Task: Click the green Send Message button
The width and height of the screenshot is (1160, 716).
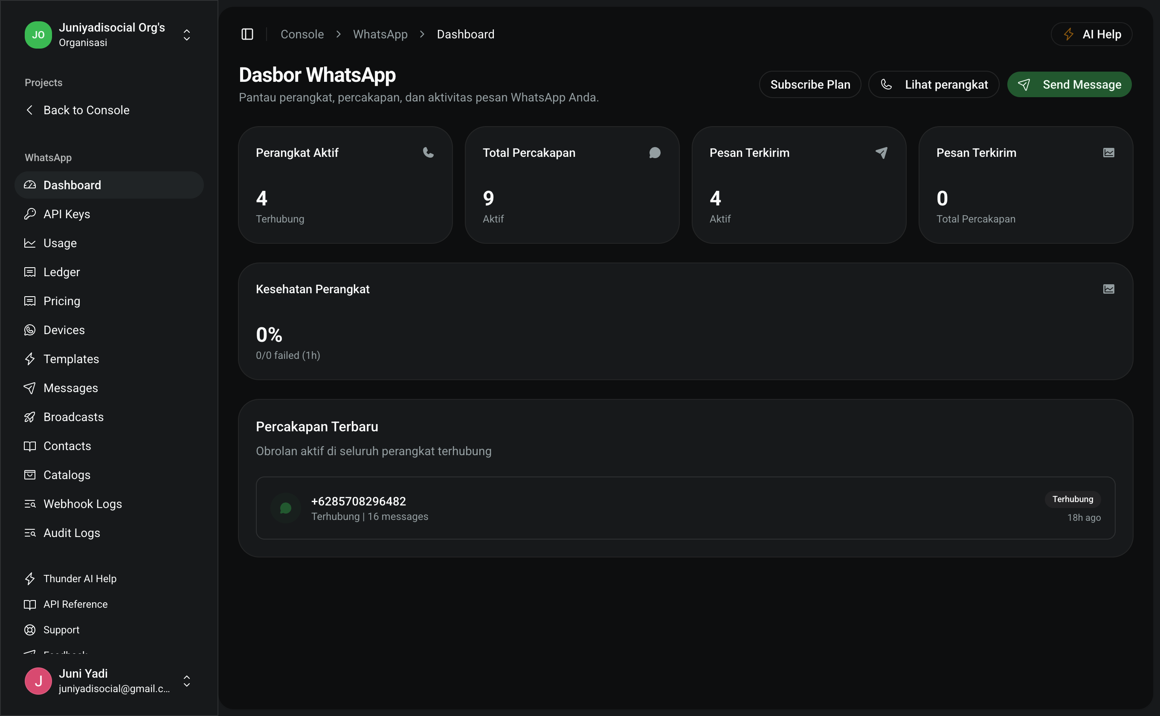Action: point(1070,84)
